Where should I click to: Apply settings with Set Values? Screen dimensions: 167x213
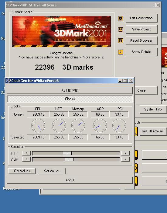point(52,171)
